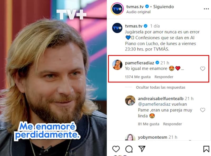The width and height of the screenshot is (211, 156).
Task: View the 81 Me gusta likes list
Action: 148,124
